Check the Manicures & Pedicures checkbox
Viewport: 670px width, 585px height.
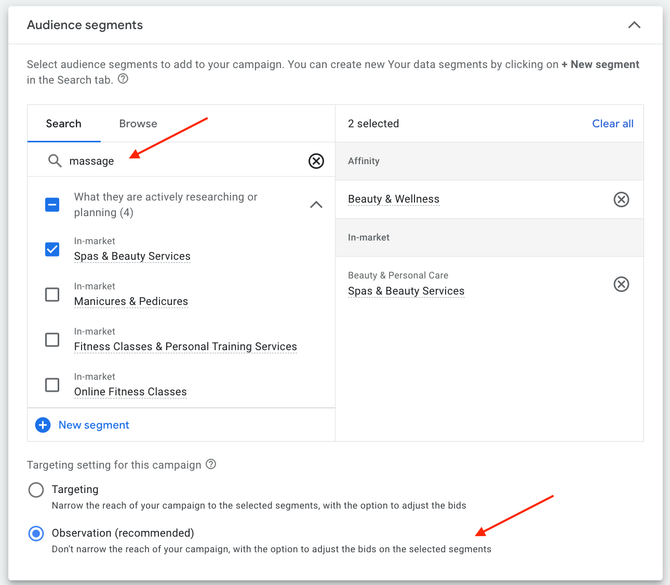[x=52, y=295]
